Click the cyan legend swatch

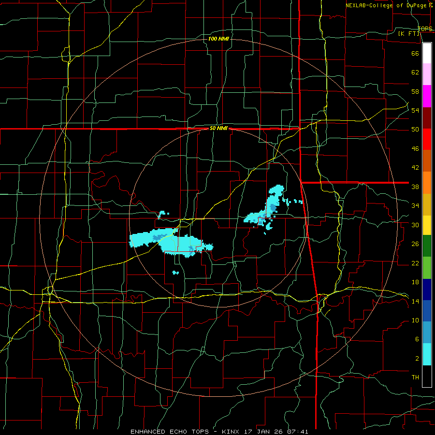[x=427, y=354]
